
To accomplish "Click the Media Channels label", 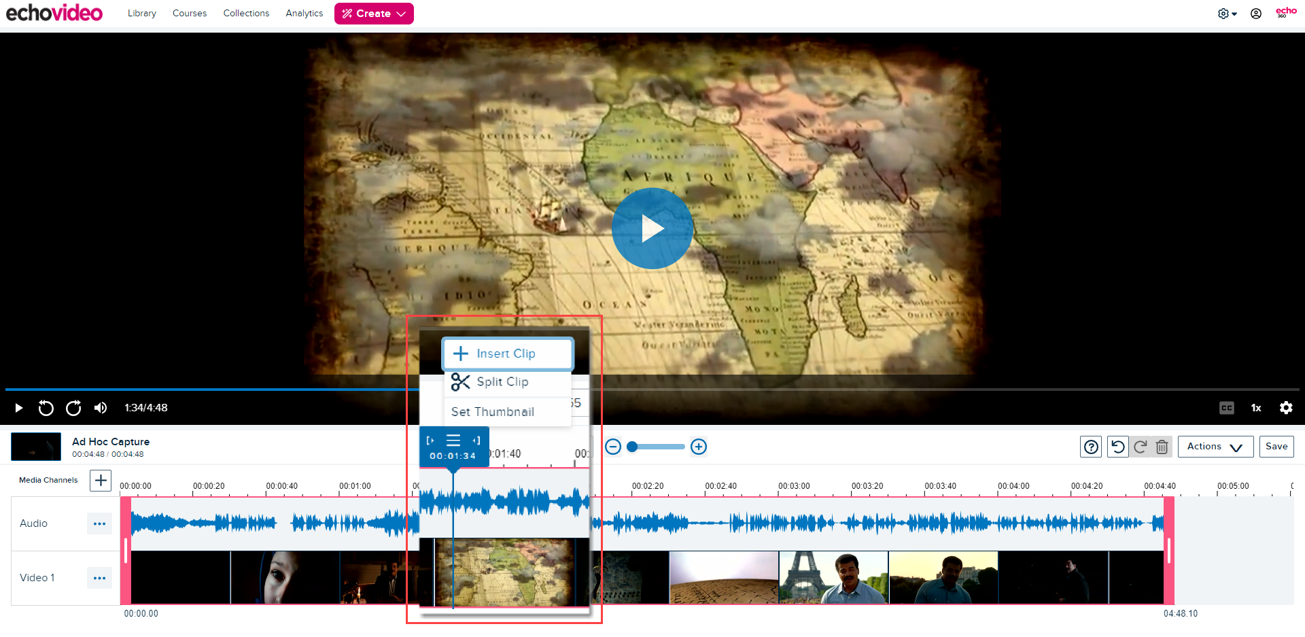I will [x=48, y=480].
